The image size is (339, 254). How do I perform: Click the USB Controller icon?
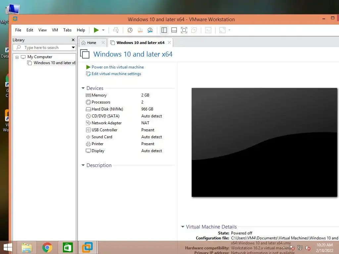point(88,130)
